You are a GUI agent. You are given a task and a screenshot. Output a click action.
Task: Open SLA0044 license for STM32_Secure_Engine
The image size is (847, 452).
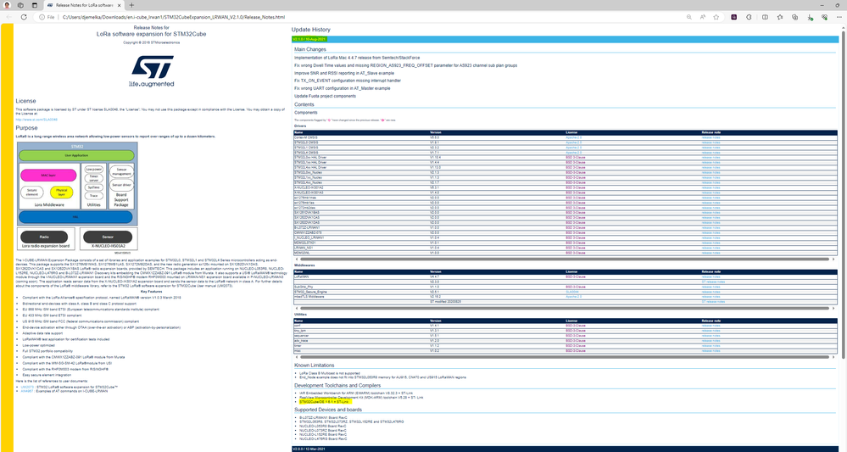point(572,293)
